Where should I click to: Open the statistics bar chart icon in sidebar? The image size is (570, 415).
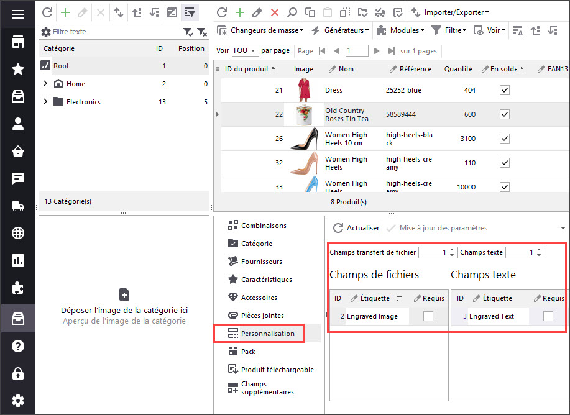click(x=18, y=260)
